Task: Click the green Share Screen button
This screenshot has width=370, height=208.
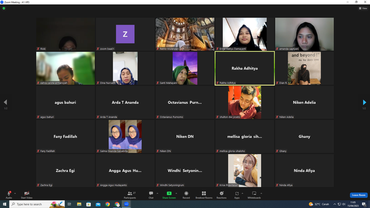Action: [169, 195]
